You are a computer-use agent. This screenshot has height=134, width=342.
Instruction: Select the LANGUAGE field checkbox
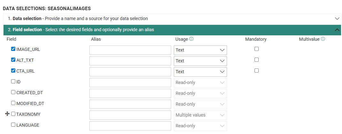(x=13, y=125)
